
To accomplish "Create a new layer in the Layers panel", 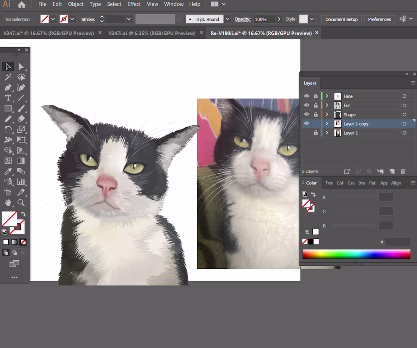I will (392, 171).
